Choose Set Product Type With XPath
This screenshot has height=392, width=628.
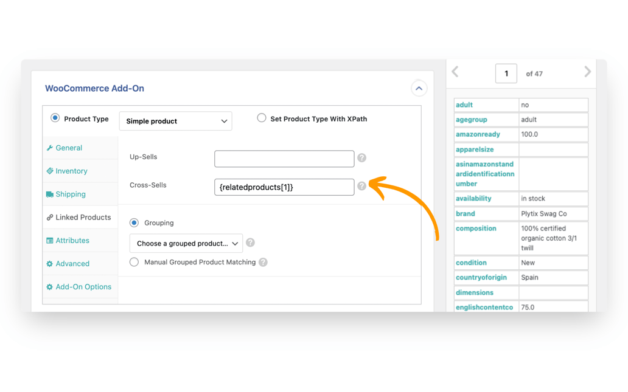click(x=262, y=118)
